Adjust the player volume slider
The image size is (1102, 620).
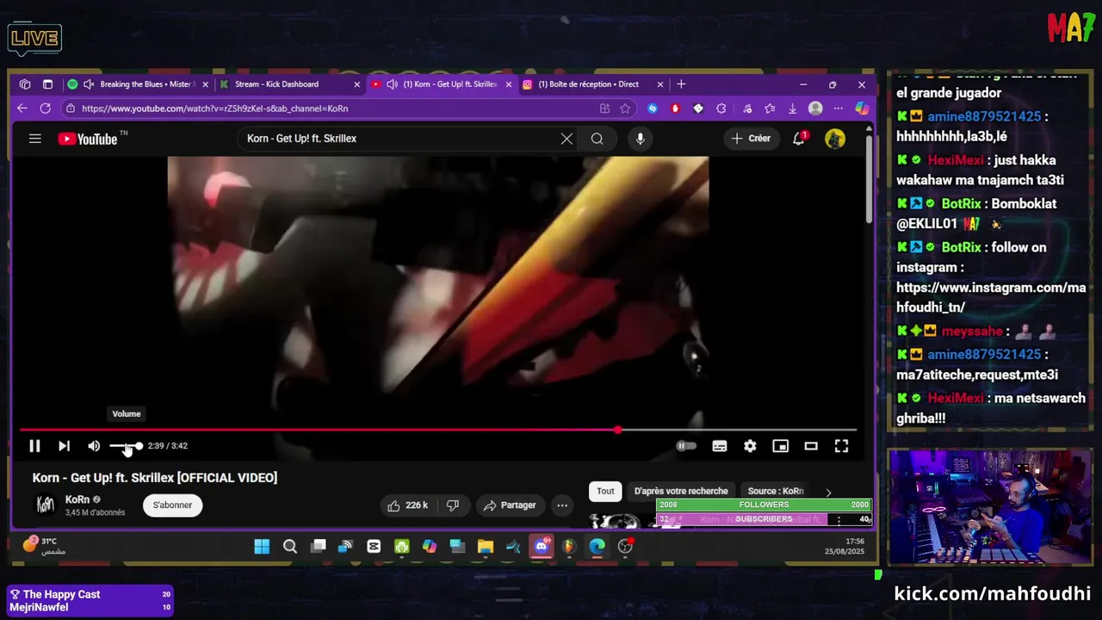[x=126, y=446]
